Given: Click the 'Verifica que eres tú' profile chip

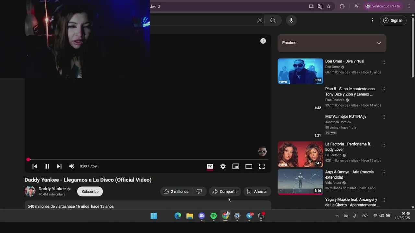Looking at the screenshot, I should pyautogui.click(x=383, y=6).
